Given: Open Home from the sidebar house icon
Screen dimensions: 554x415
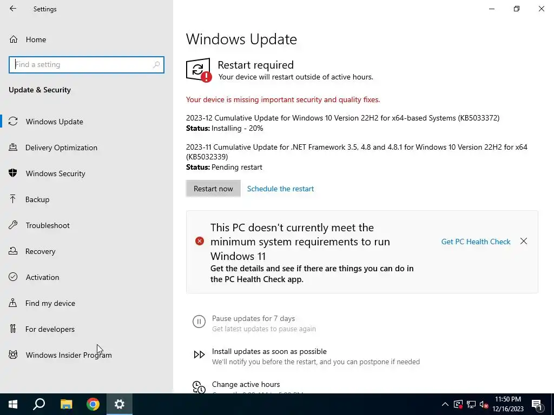Looking at the screenshot, I should tap(14, 39).
